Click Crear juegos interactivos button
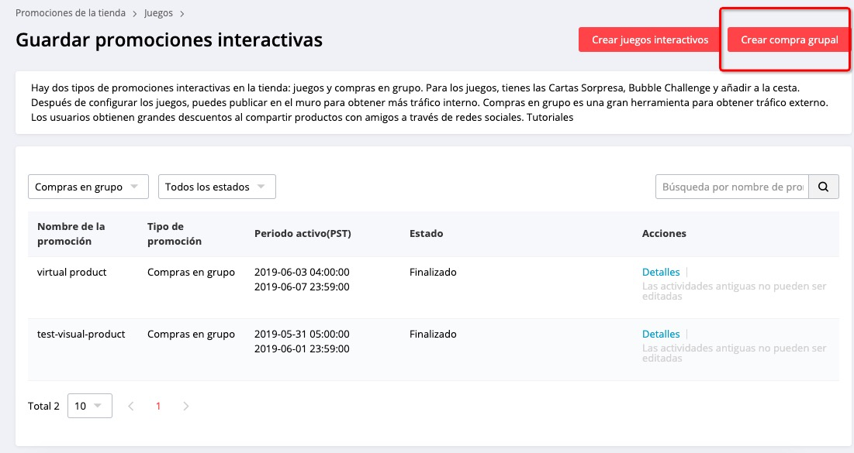Image resolution: width=854 pixels, height=453 pixels. click(650, 39)
